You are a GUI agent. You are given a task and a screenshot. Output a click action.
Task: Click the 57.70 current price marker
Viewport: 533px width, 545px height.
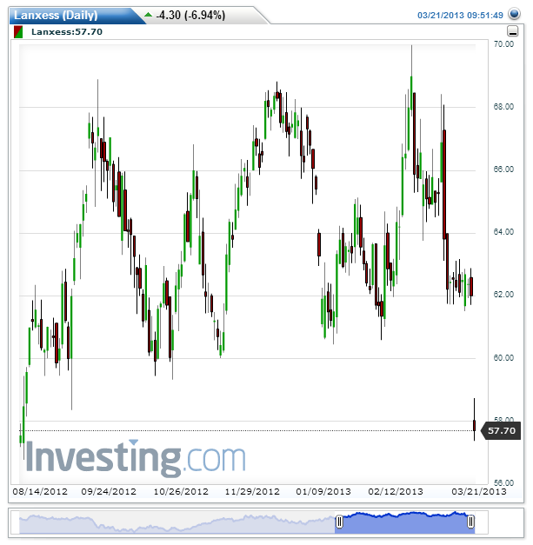pyautogui.click(x=501, y=430)
